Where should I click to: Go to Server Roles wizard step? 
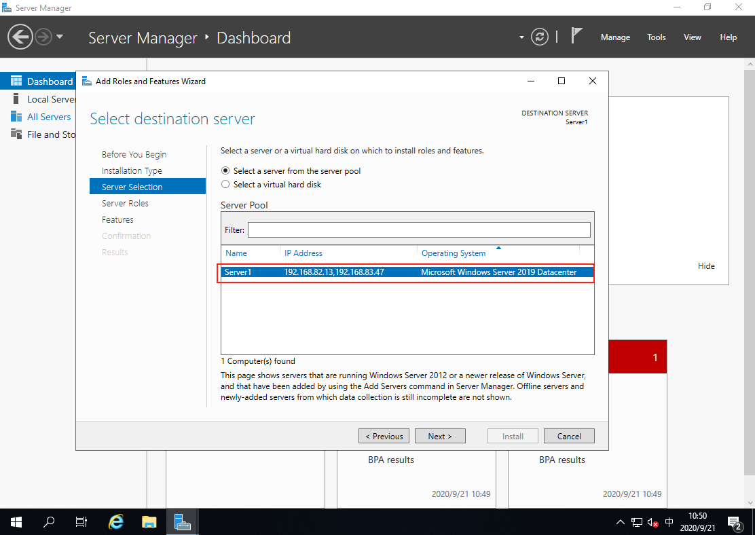[x=125, y=203]
